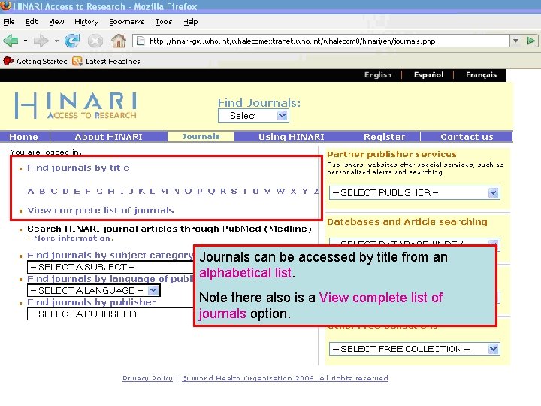Open the File menu
Image resolution: width=541 pixels, height=406 pixels.
[x=9, y=22]
